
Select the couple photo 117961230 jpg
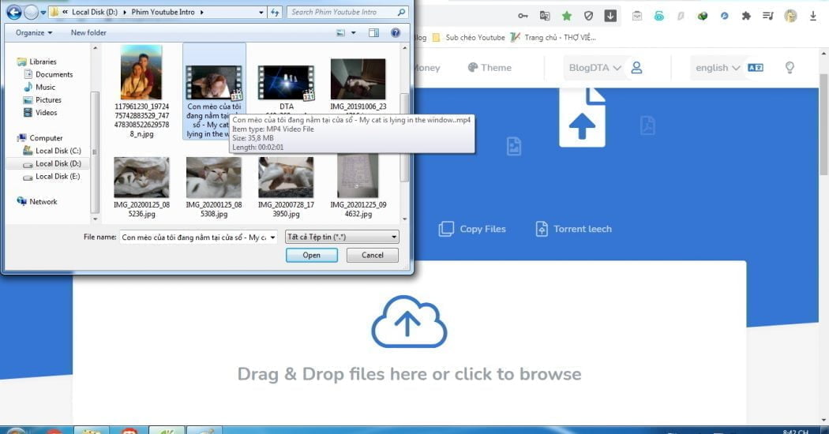141,91
